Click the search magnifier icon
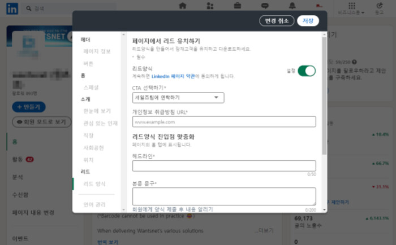 (28, 8)
